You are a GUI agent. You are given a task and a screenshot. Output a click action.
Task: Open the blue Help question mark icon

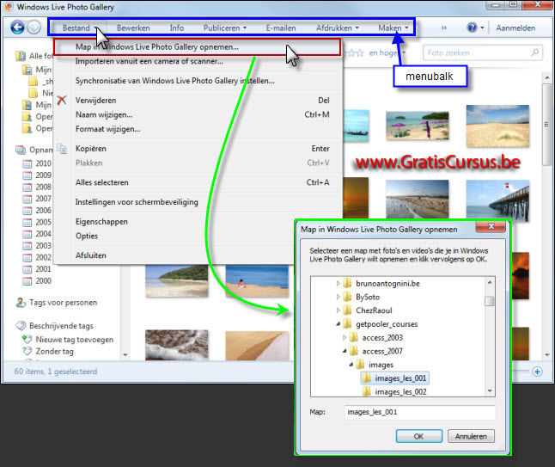click(472, 28)
